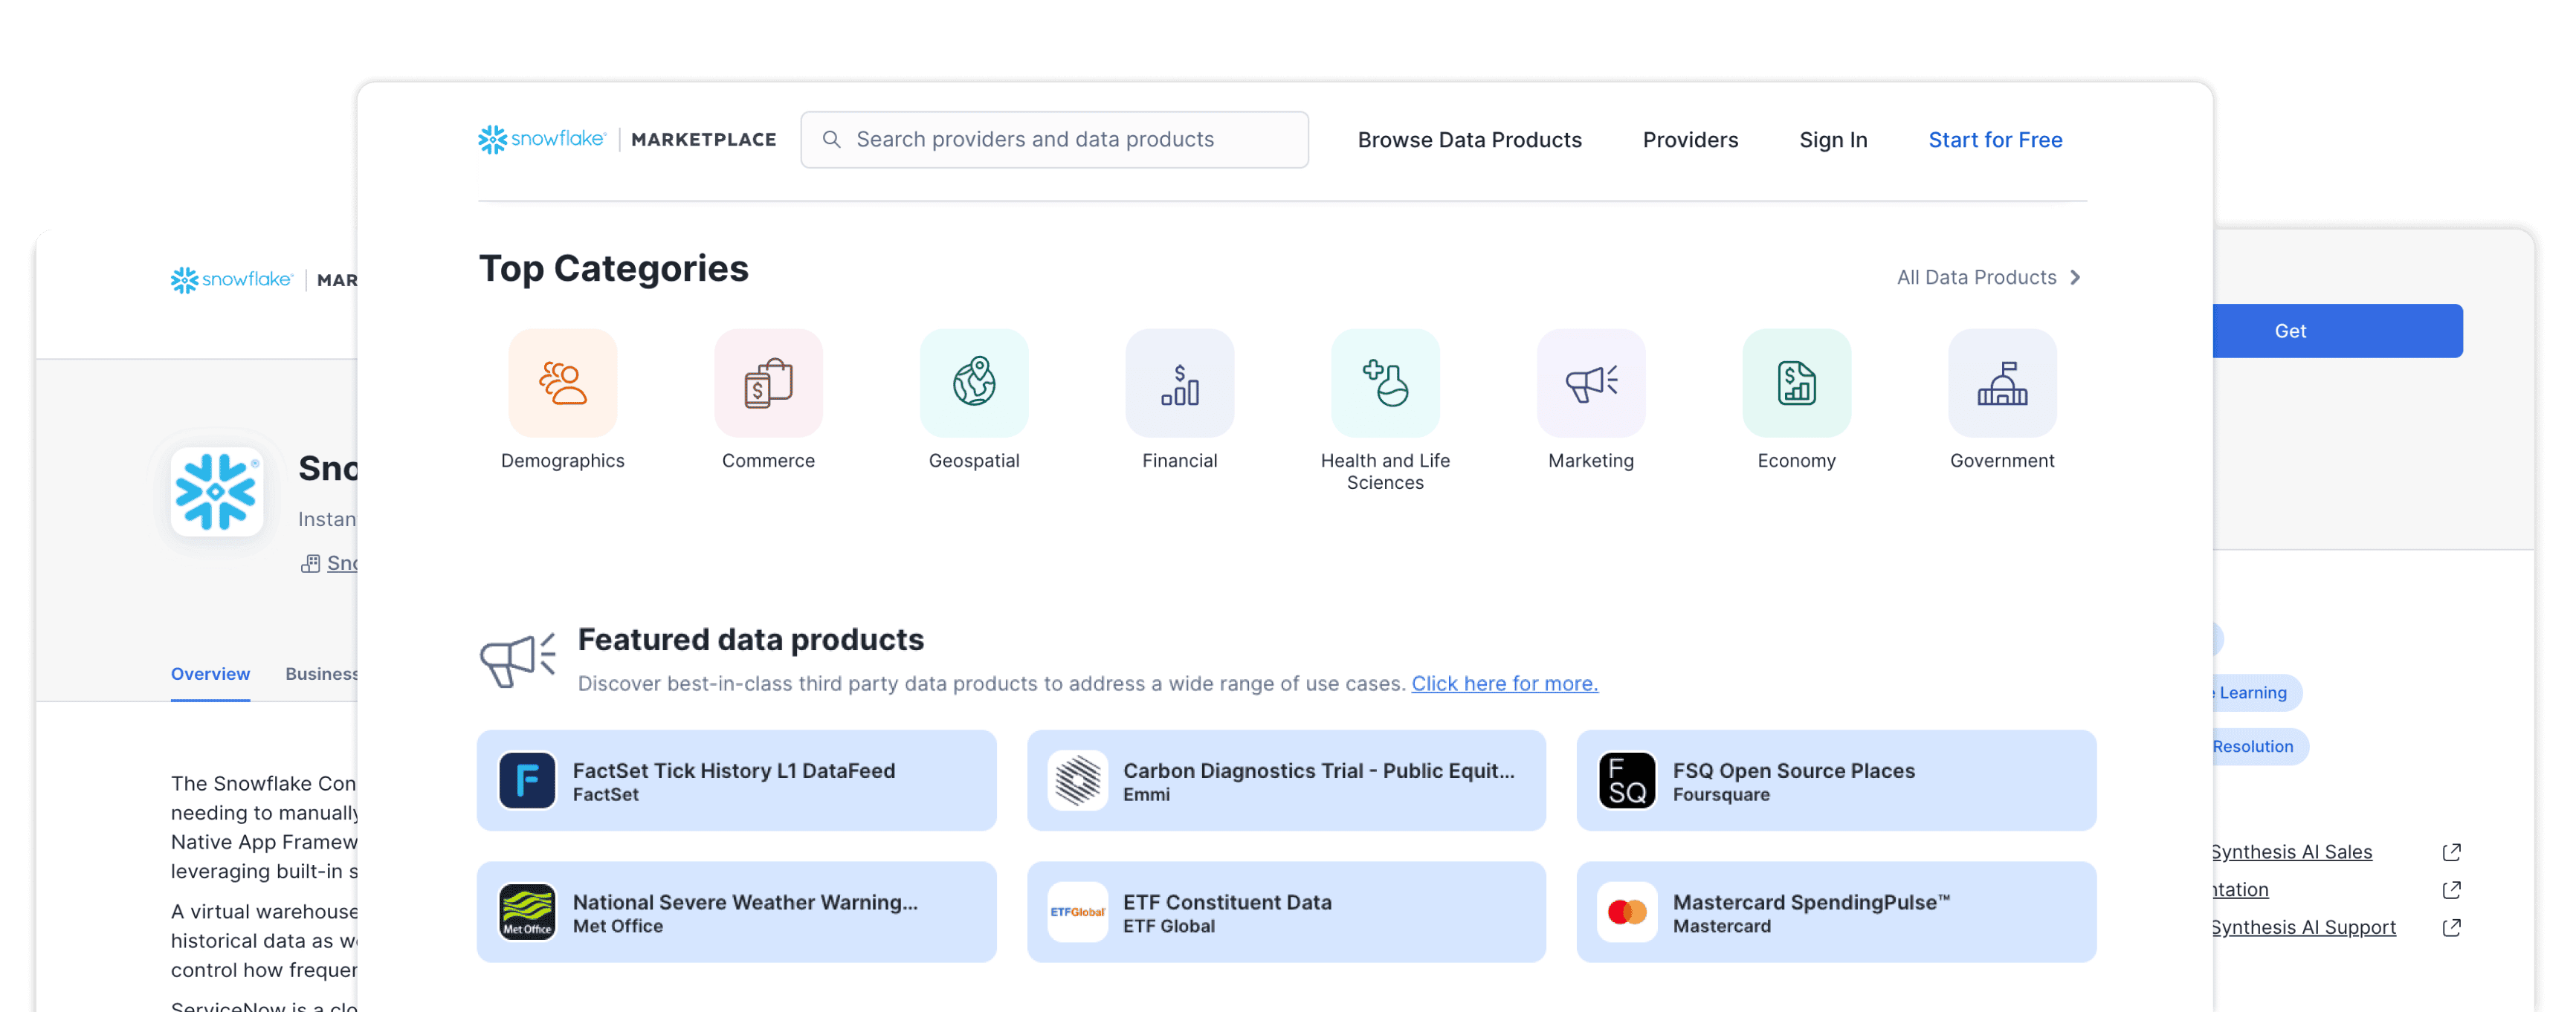The height and width of the screenshot is (1012, 2576).
Task: Select the Government building icon
Action: coord(2002,383)
